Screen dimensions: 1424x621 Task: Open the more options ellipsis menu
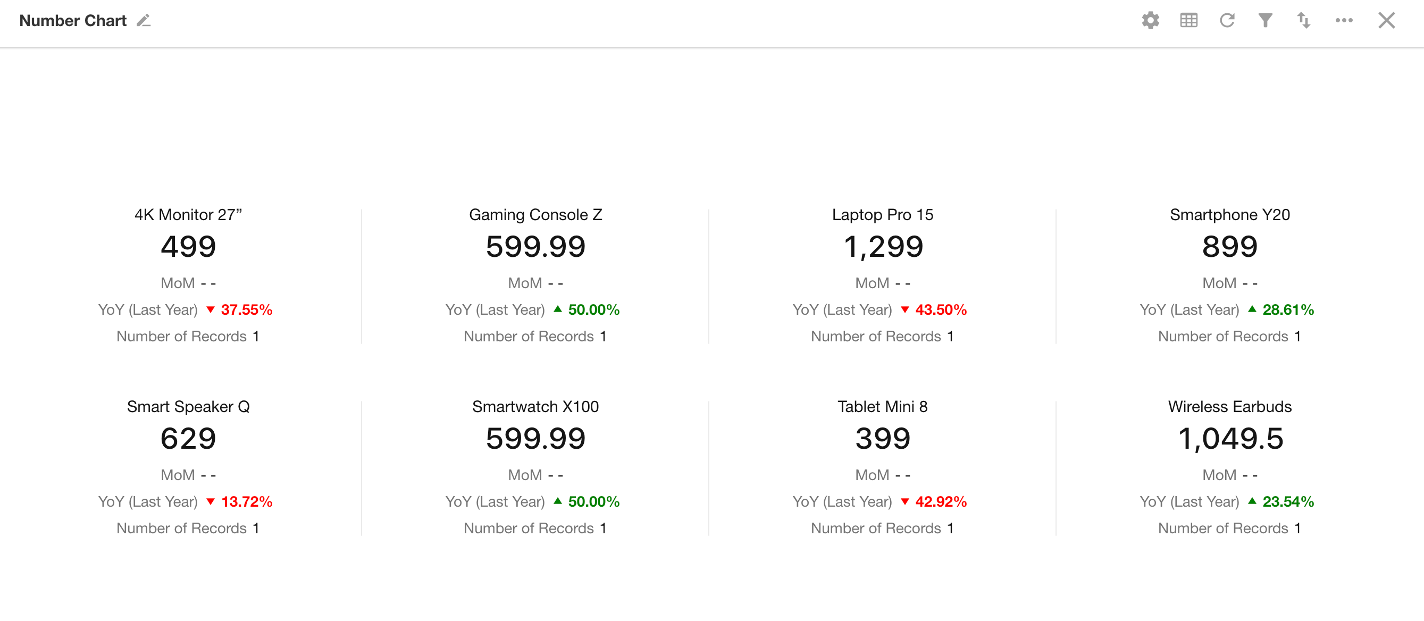coord(1344,21)
